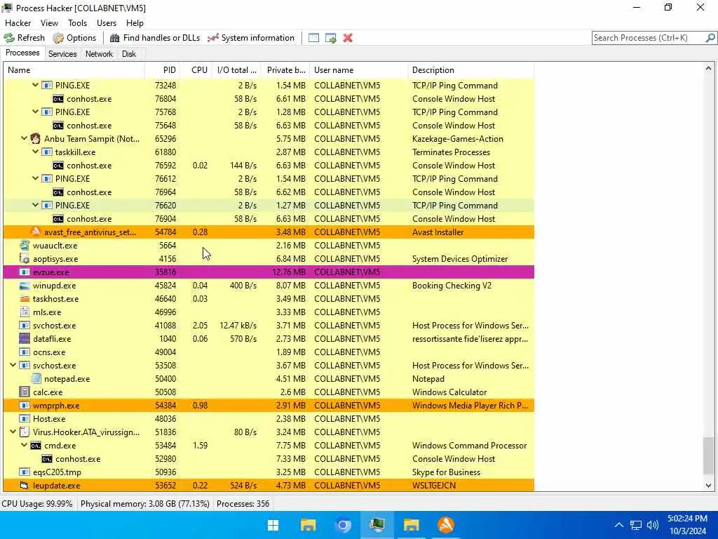
Task: Collapse PING.EXE with PID 75768
Action: tap(35, 112)
